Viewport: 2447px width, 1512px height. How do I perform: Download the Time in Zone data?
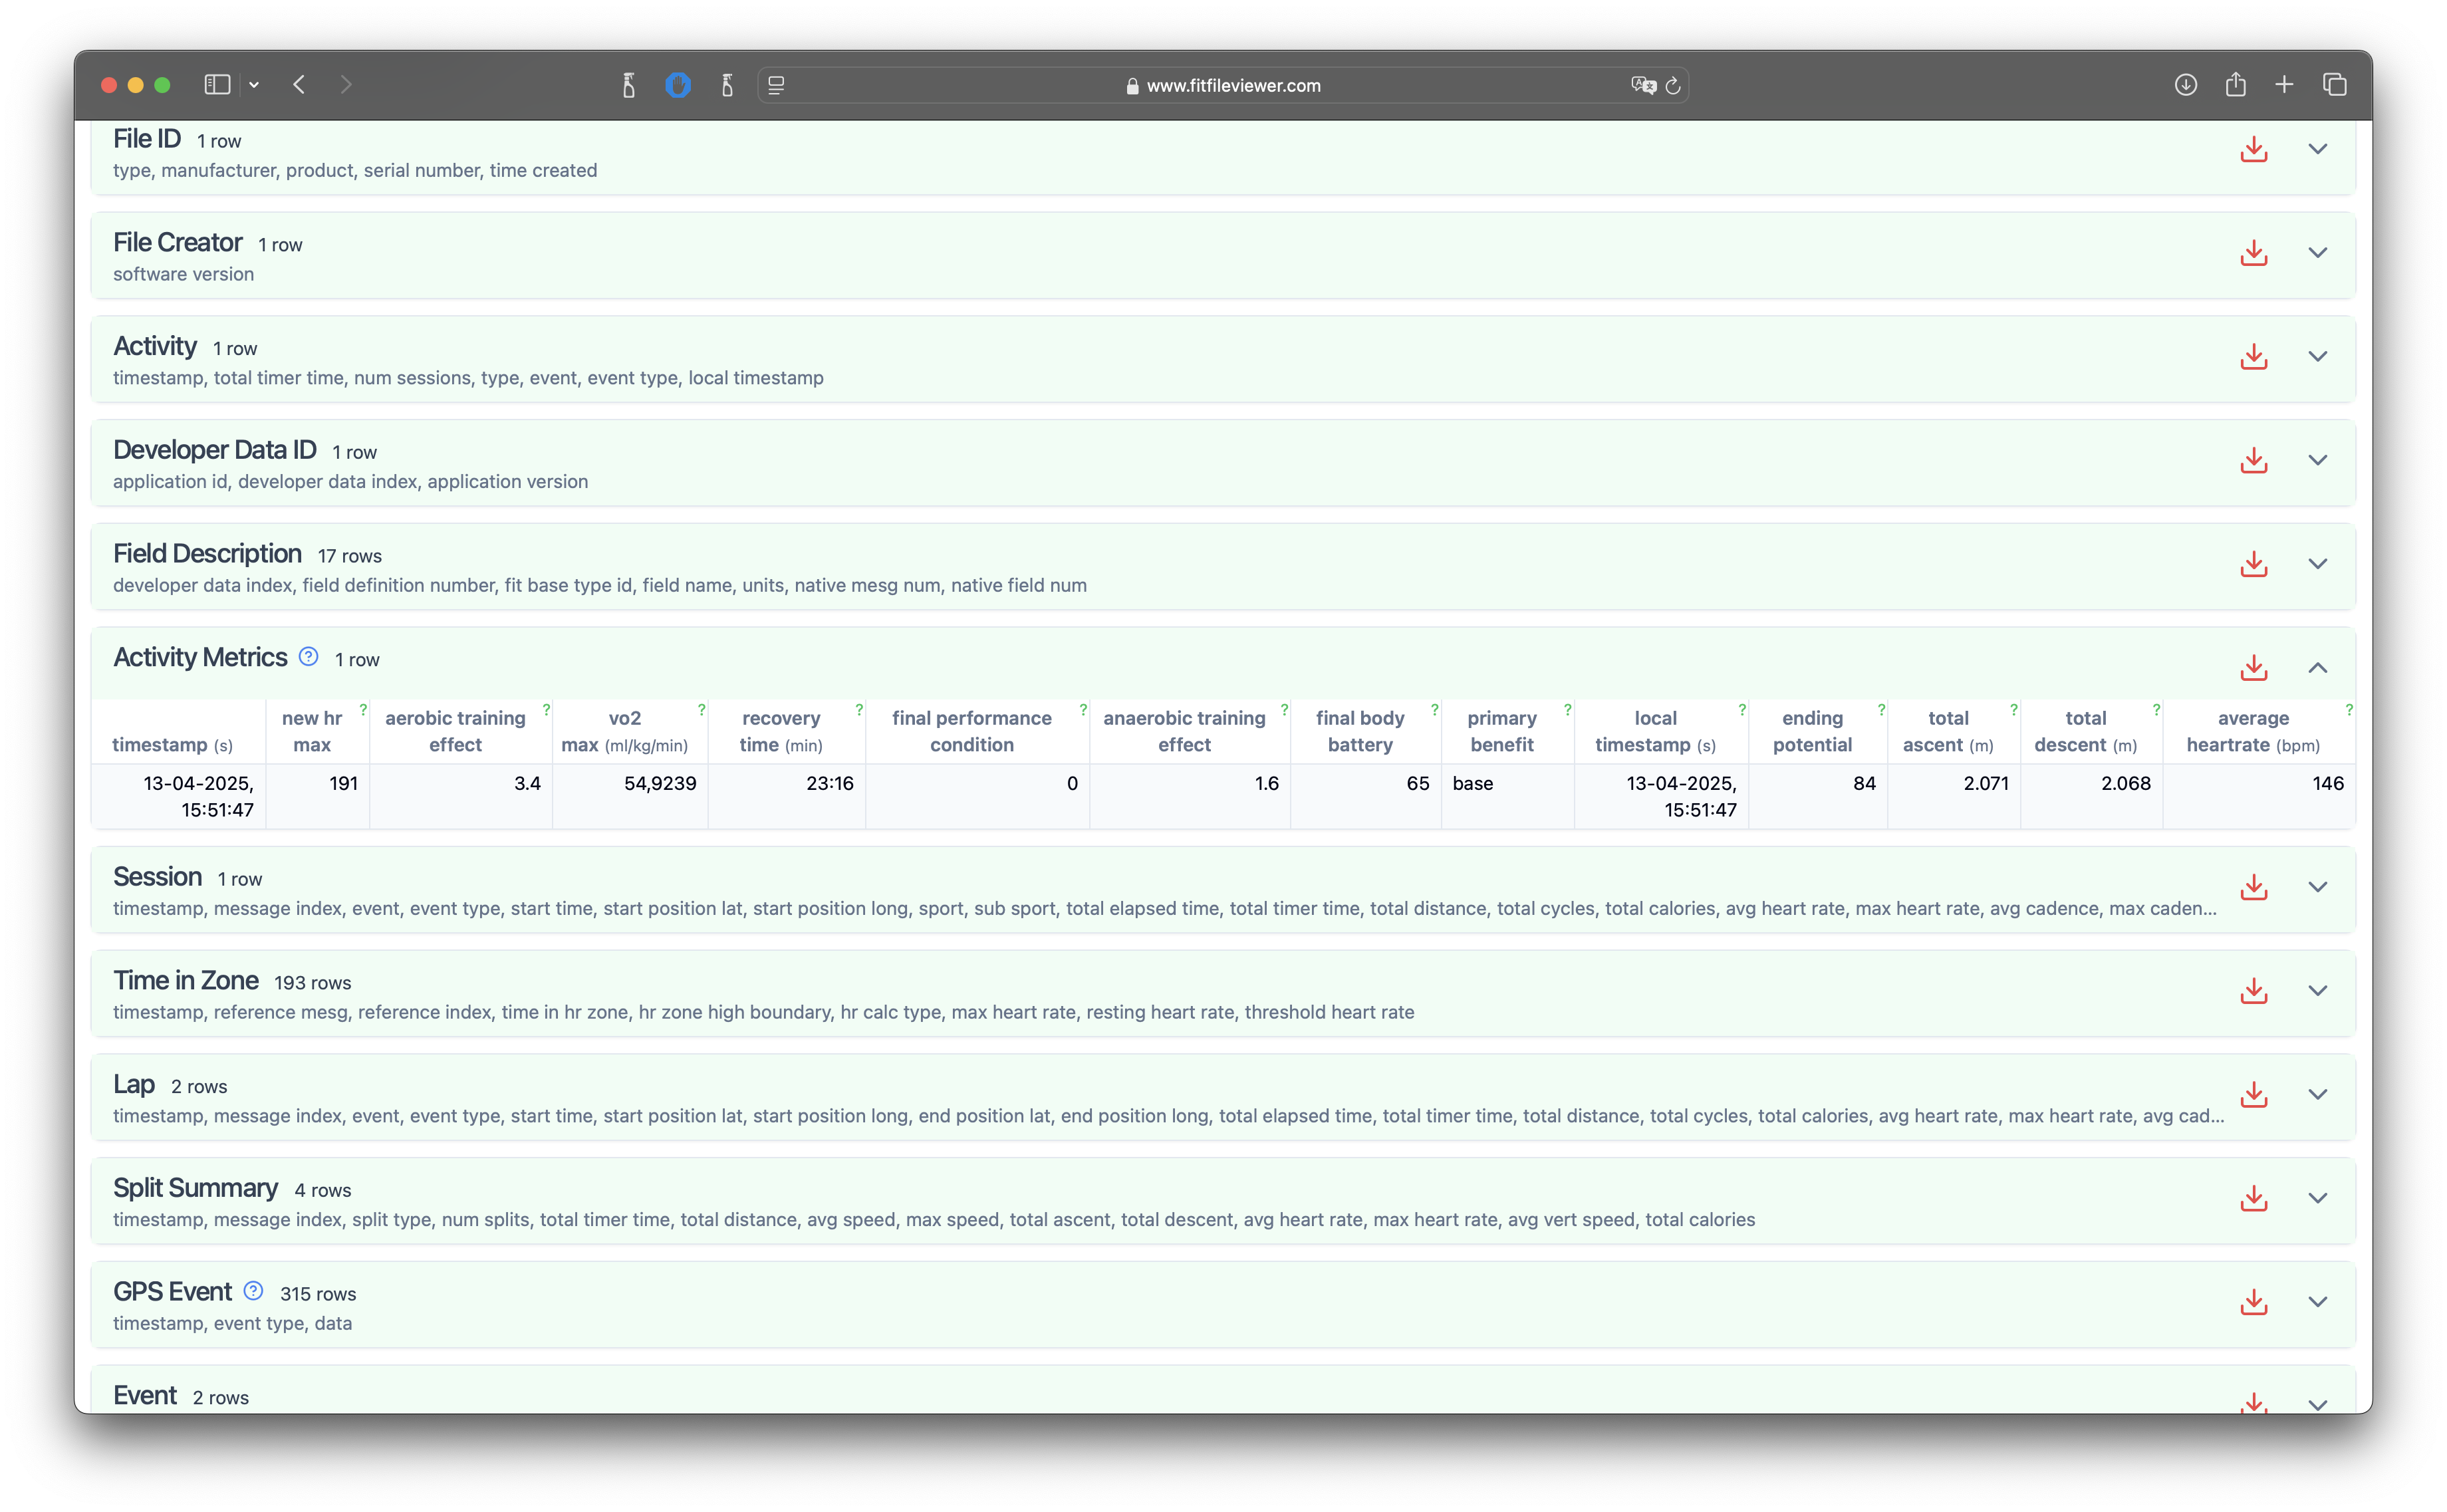point(2253,991)
